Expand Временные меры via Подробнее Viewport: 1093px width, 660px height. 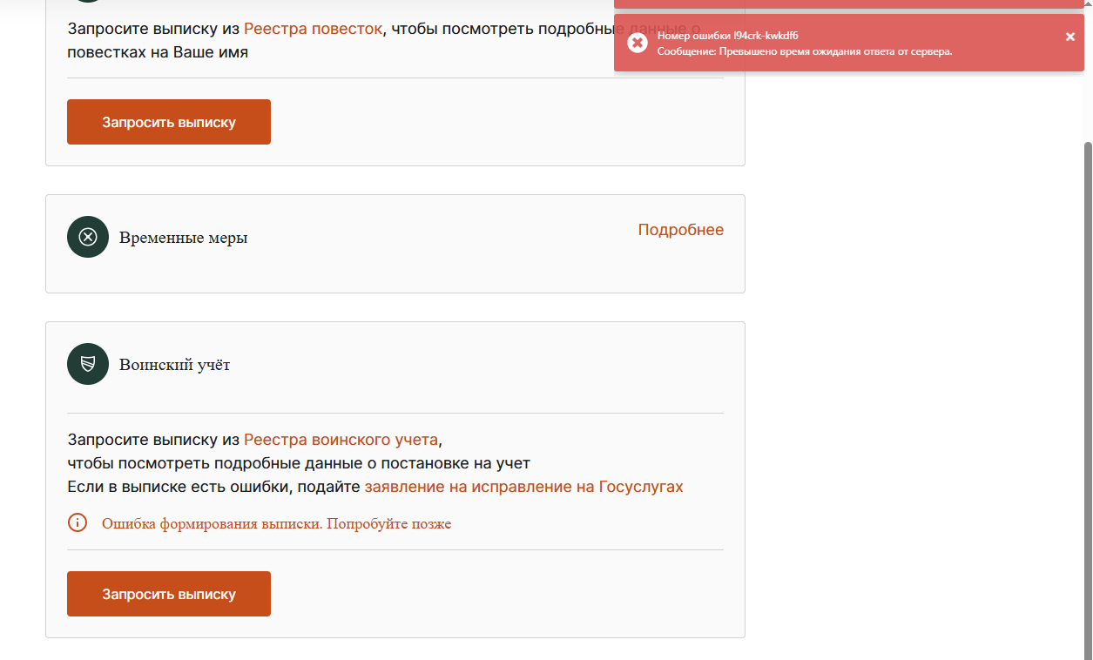point(680,230)
